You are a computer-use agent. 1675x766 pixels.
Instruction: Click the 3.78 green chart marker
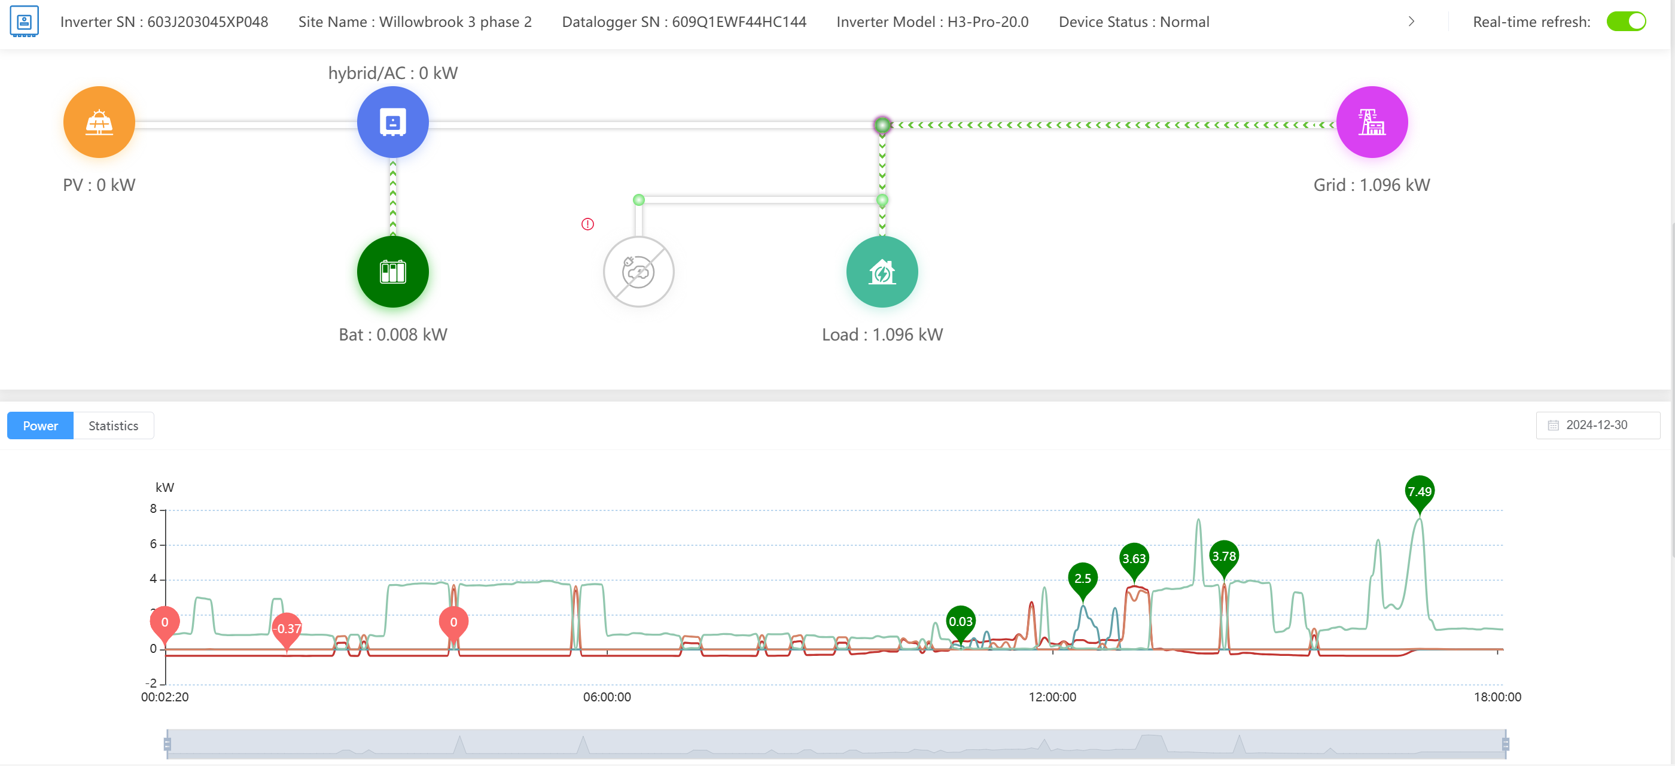click(x=1223, y=557)
